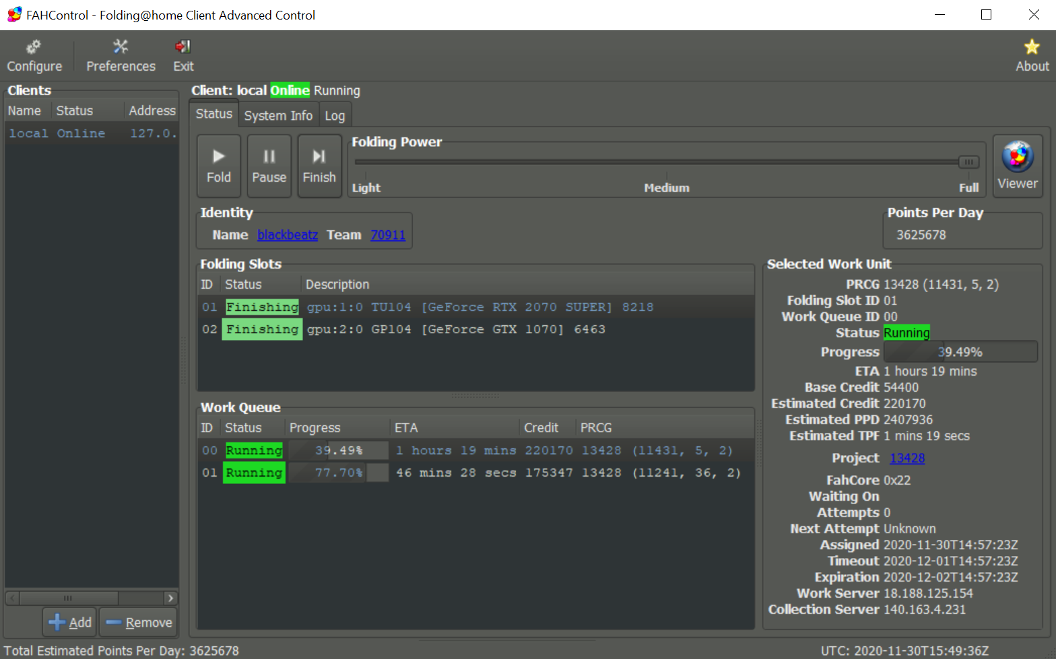Switch to the System Info tab
The width and height of the screenshot is (1056, 659).
(x=278, y=116)
